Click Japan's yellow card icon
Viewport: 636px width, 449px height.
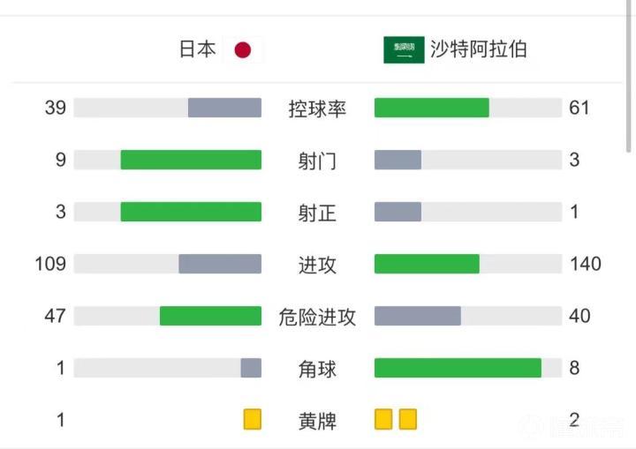pyautogui.click(x=253, y=419)
